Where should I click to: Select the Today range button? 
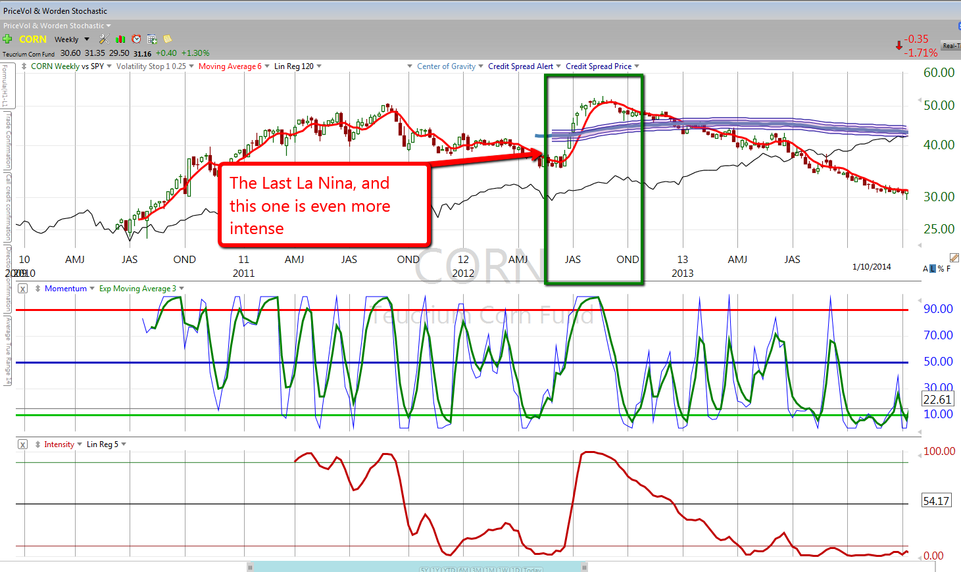click(533, 569)
